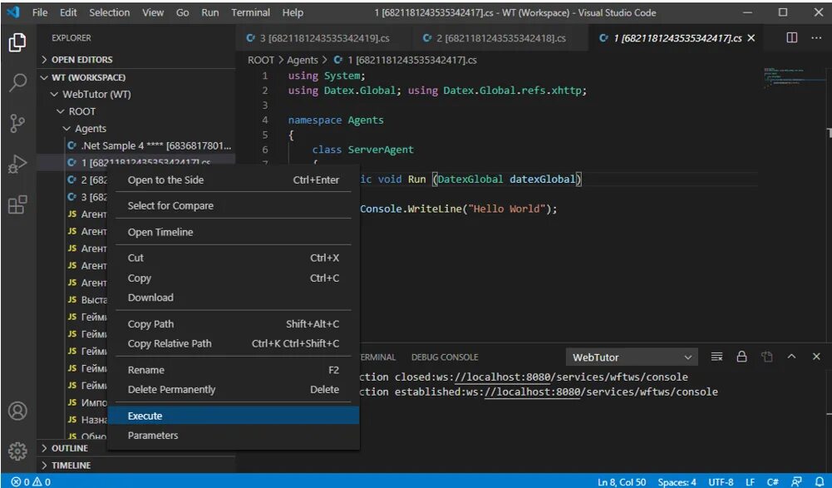Switch to the Debug Console panel tab
Image resolution: width=832 pixels, height=488 pixels.
click(445, 357)
